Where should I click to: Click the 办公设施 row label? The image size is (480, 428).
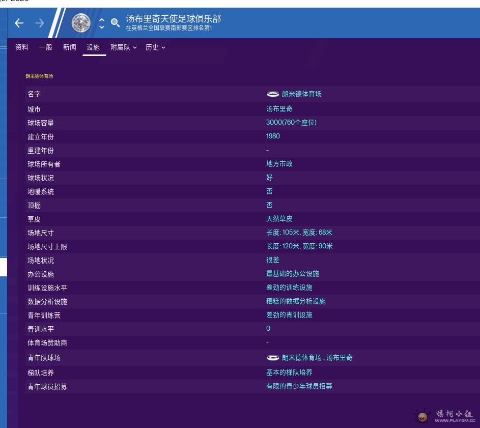[41, 274]
